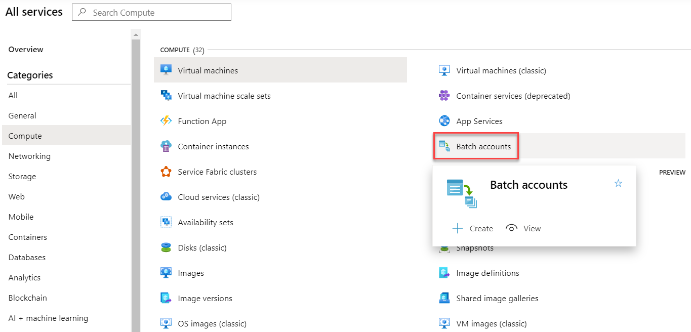Click the Container instances icon
Viewport: 691px width, 332px height.
tap(166, 146)
